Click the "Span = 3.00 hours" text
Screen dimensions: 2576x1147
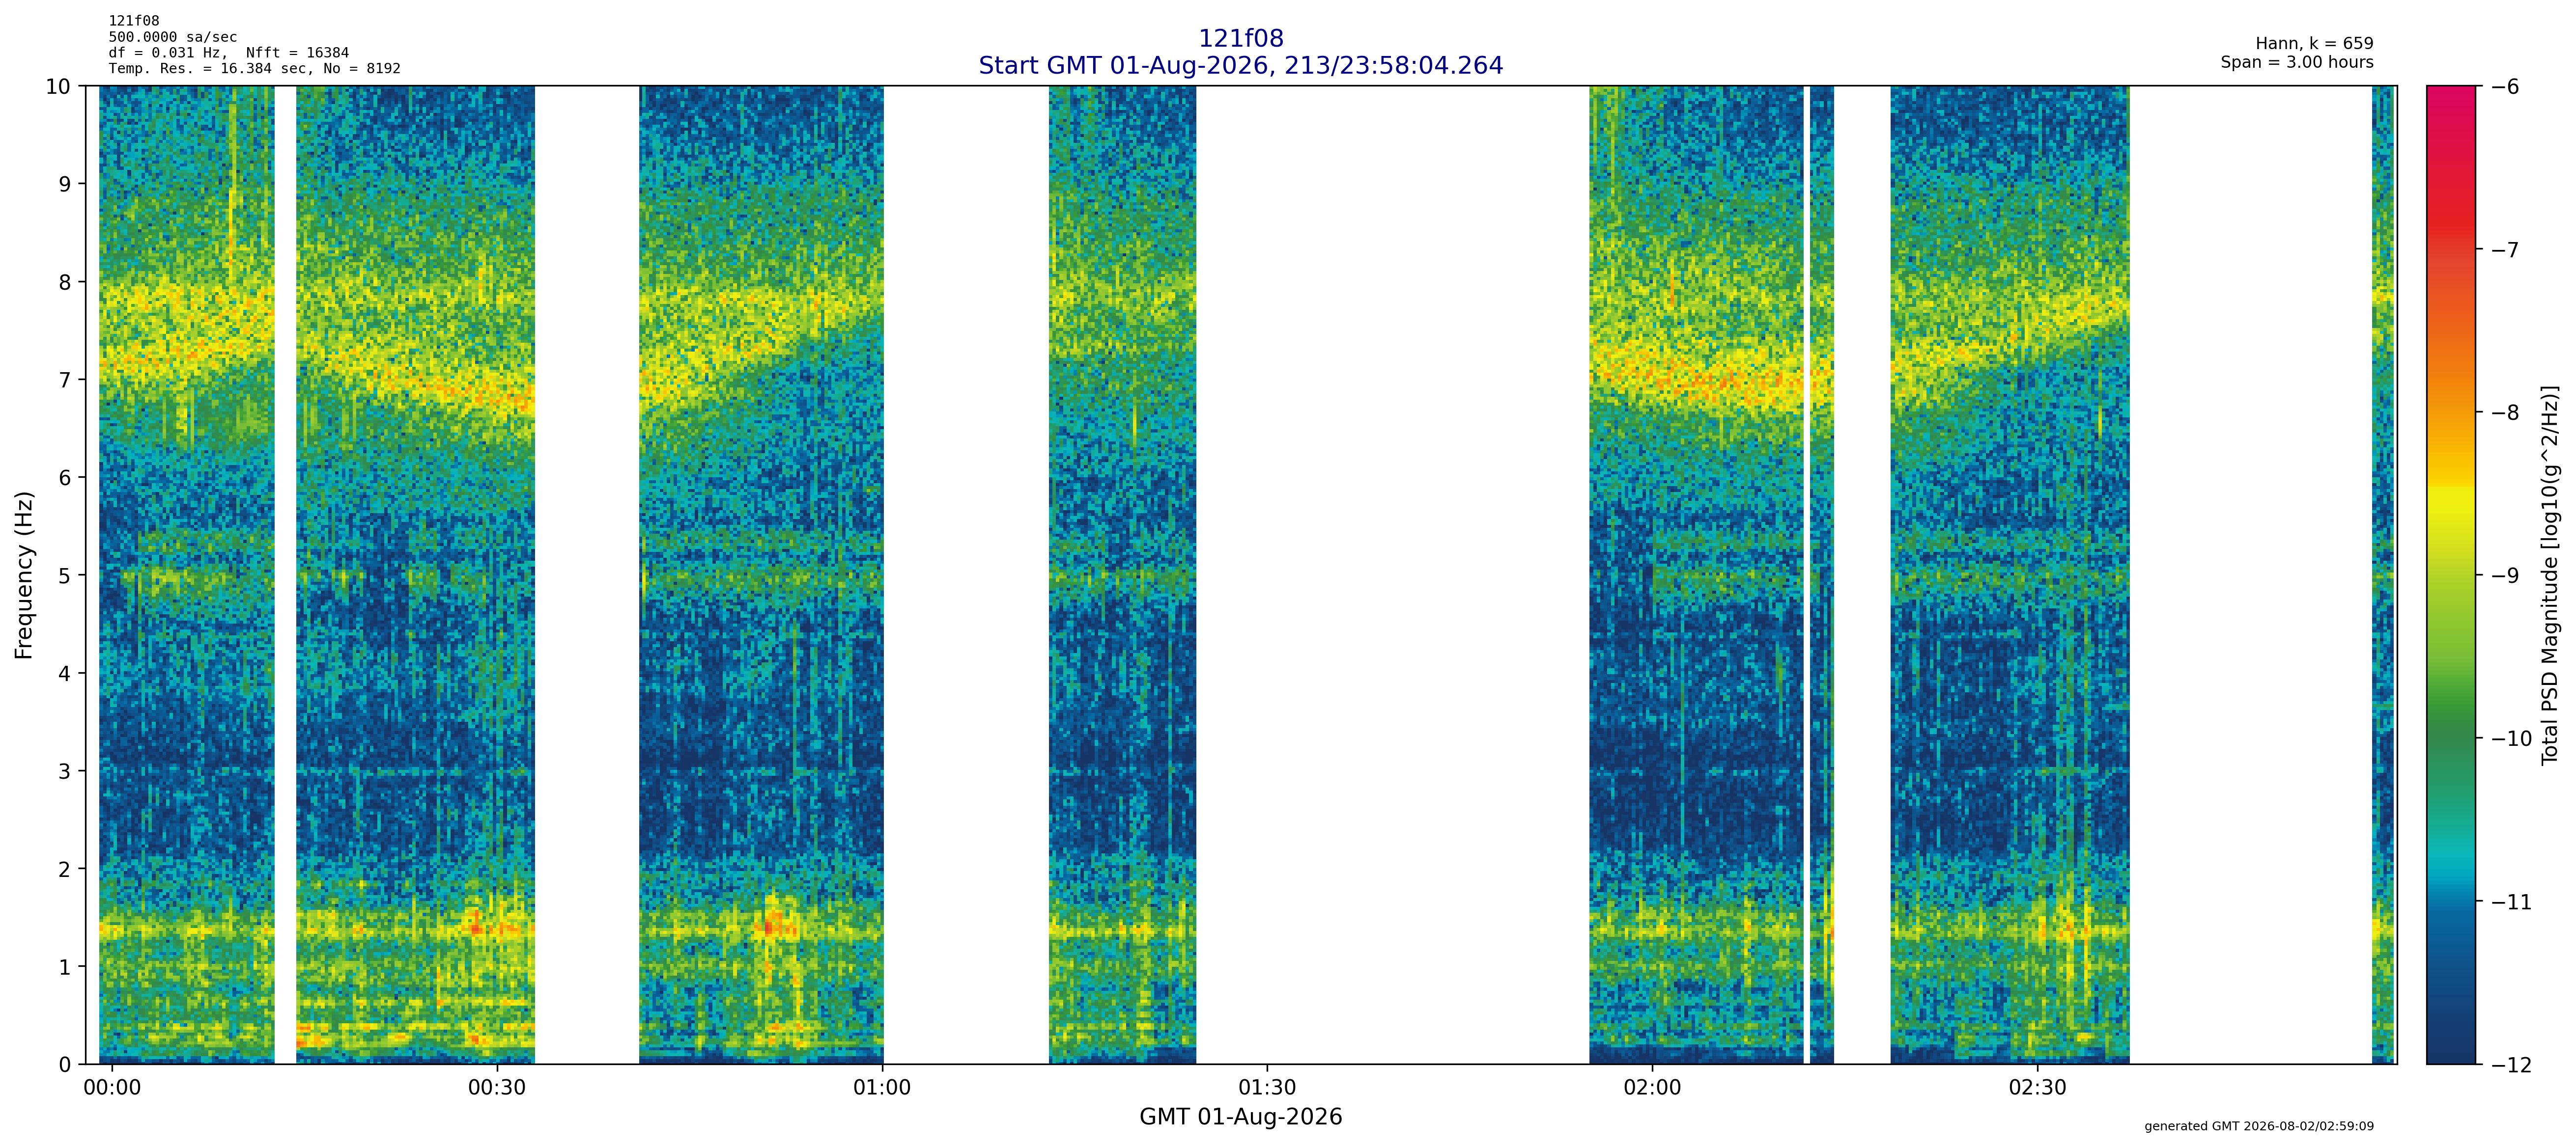(x=2297, y=62)
